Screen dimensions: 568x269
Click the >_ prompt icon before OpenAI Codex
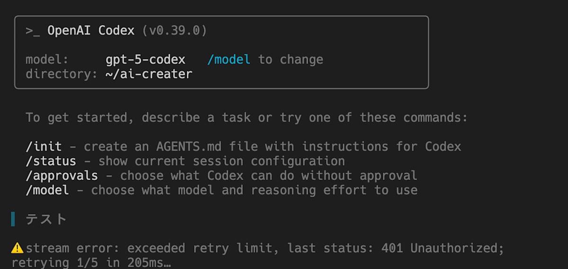33,31
